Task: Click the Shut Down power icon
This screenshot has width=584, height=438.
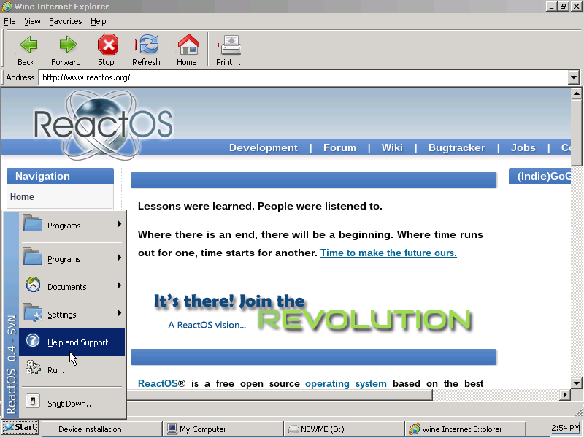Action: [32, 401]
